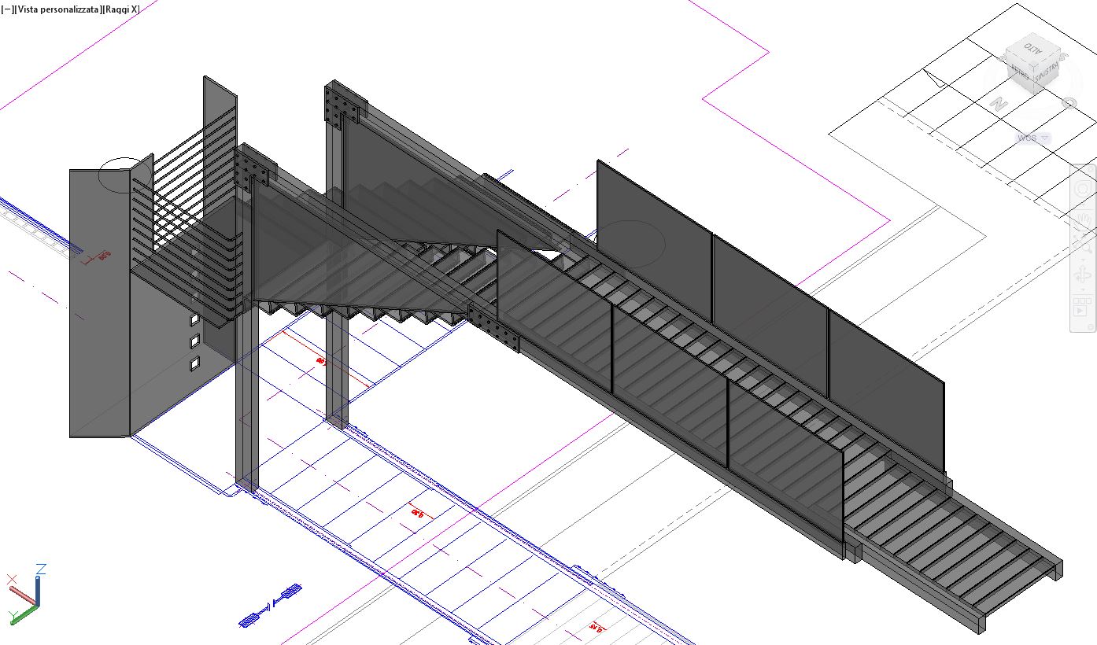Click the ViewCube compass ring circle marker
Screen dimensions: 1097x645
click(1069, 103)
